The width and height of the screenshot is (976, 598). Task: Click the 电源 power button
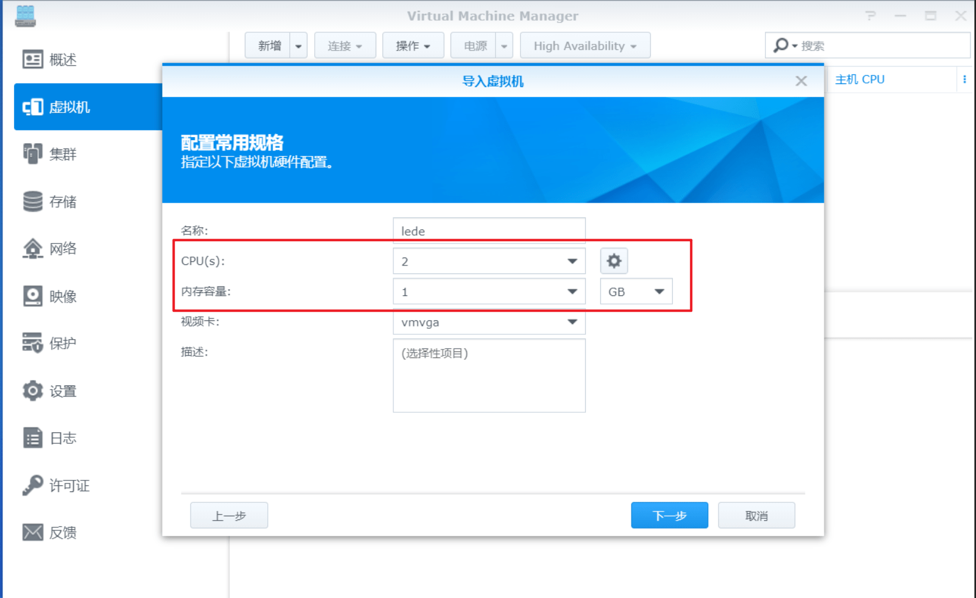(x=474, y=46)
